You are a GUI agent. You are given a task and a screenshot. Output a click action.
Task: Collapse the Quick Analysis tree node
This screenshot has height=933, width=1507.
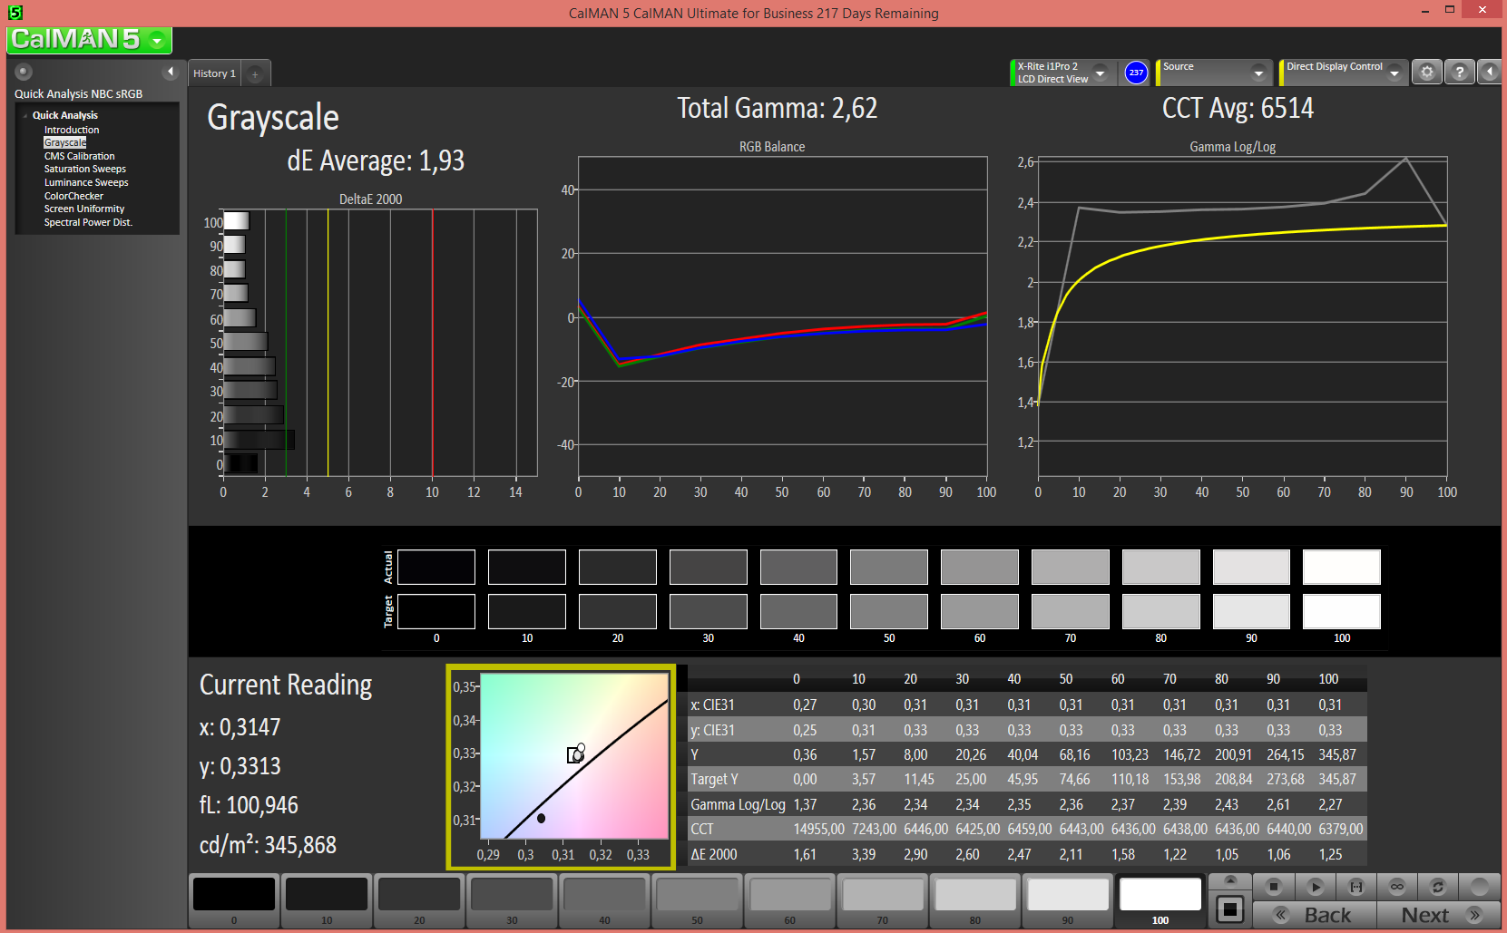[25, 115]
